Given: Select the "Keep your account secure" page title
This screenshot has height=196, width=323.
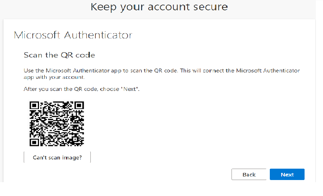Looking at the screenshot, I should [x=159, y=7].
